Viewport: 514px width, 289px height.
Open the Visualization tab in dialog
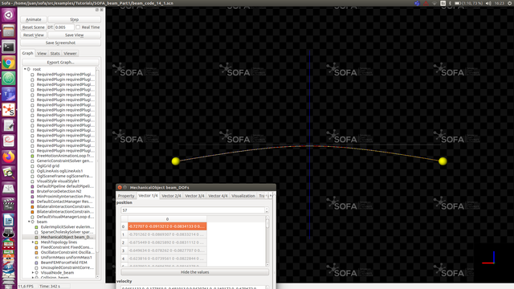243,196
